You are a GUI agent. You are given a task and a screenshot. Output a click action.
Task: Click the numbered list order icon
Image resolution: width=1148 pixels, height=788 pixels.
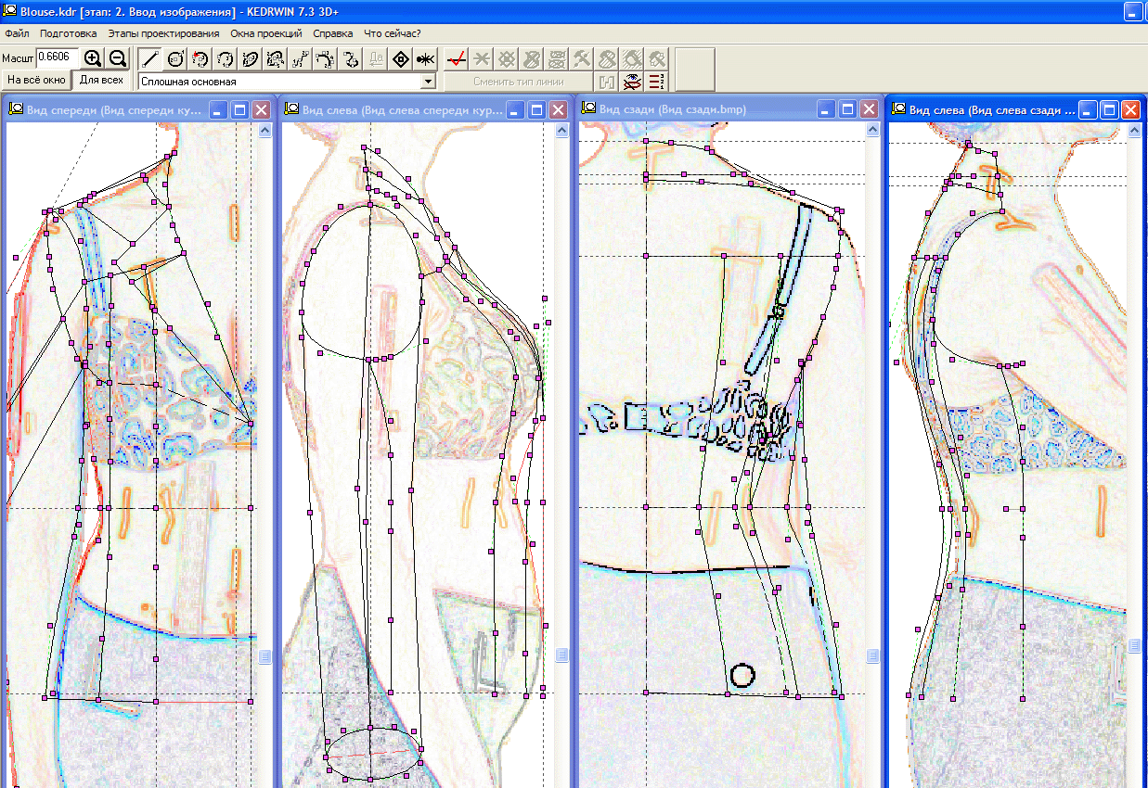click(x=657, y=82)
